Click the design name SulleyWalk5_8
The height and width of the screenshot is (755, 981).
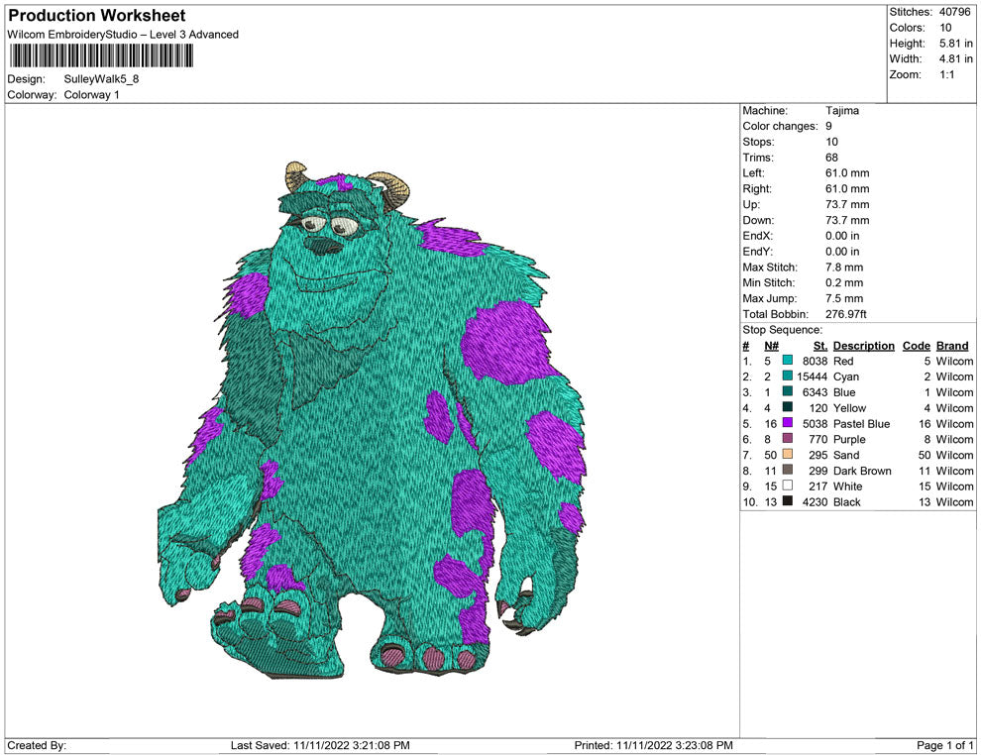pyautogui.click(x=101, y=79)
